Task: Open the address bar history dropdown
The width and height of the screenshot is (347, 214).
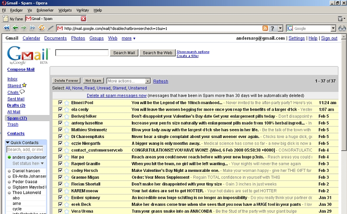Action: tap(280, 28)
